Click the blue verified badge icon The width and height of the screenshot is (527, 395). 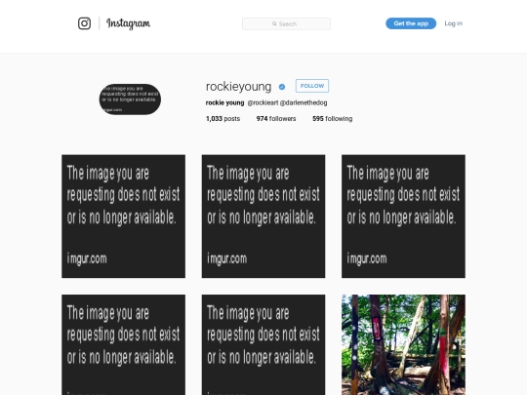(x=282, y=87)
